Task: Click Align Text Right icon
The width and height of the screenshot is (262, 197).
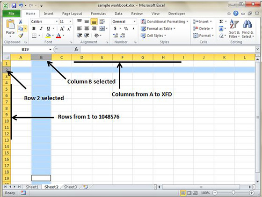Action: click(94, 29)
